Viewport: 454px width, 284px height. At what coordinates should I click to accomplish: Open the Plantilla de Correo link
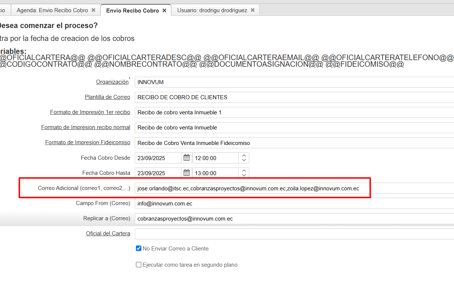tap(107, 97)
